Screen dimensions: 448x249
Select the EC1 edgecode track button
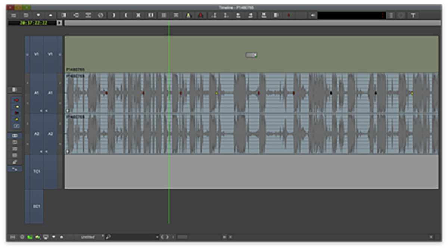point(37,206)
